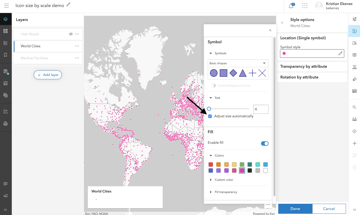This screenshot has height=215, width=360.
Task: Click the symbol size input field
Action: tap(260, 109)
